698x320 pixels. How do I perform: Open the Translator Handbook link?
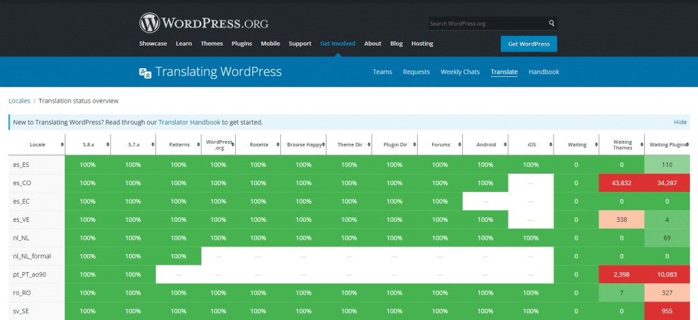coord(189,123)
